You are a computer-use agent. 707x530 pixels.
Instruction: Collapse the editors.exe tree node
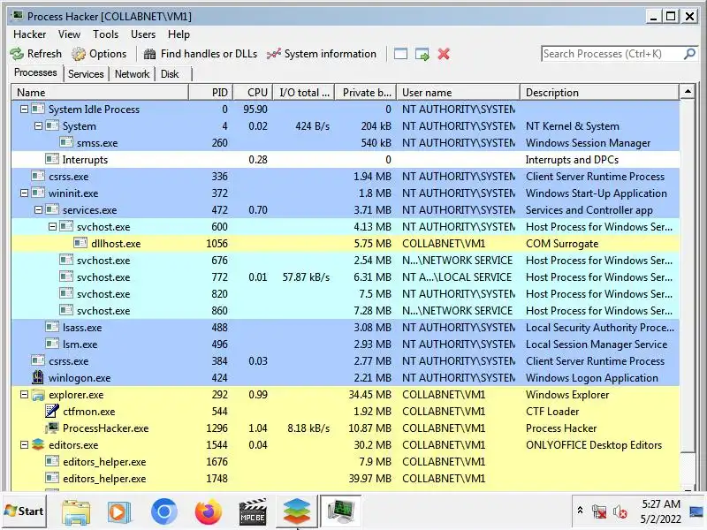pos(25,445)
